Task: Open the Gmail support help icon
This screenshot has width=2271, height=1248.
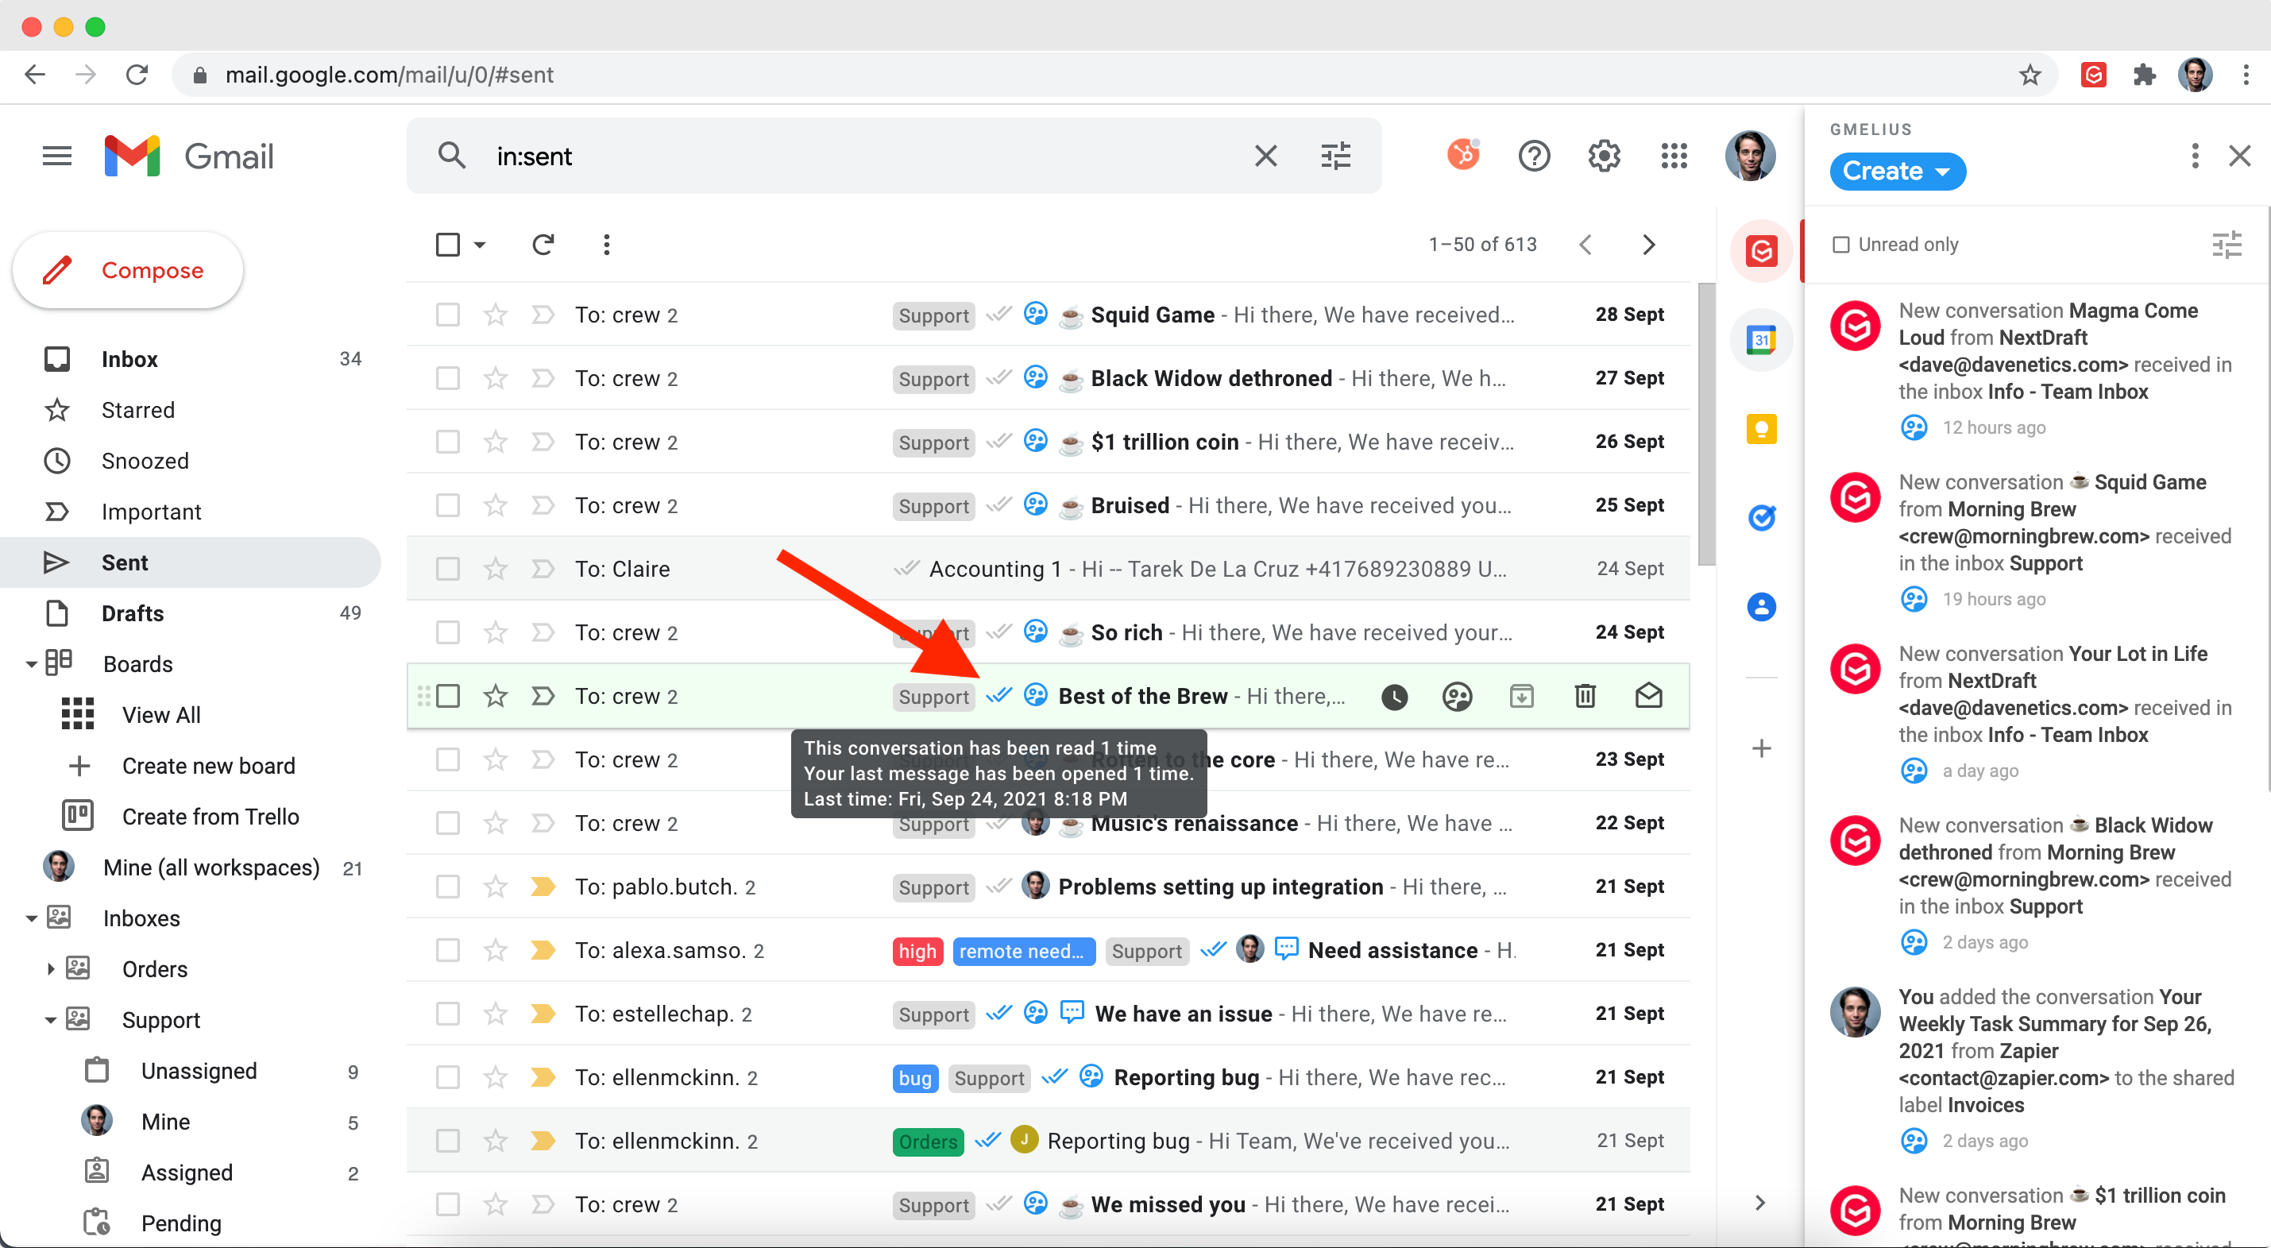Action: (1534, 156)
